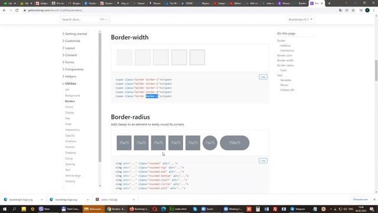Expand the Components sidebar section
Image resolution: width=378 pixels, height=213 pixels.
pos(73,69)
